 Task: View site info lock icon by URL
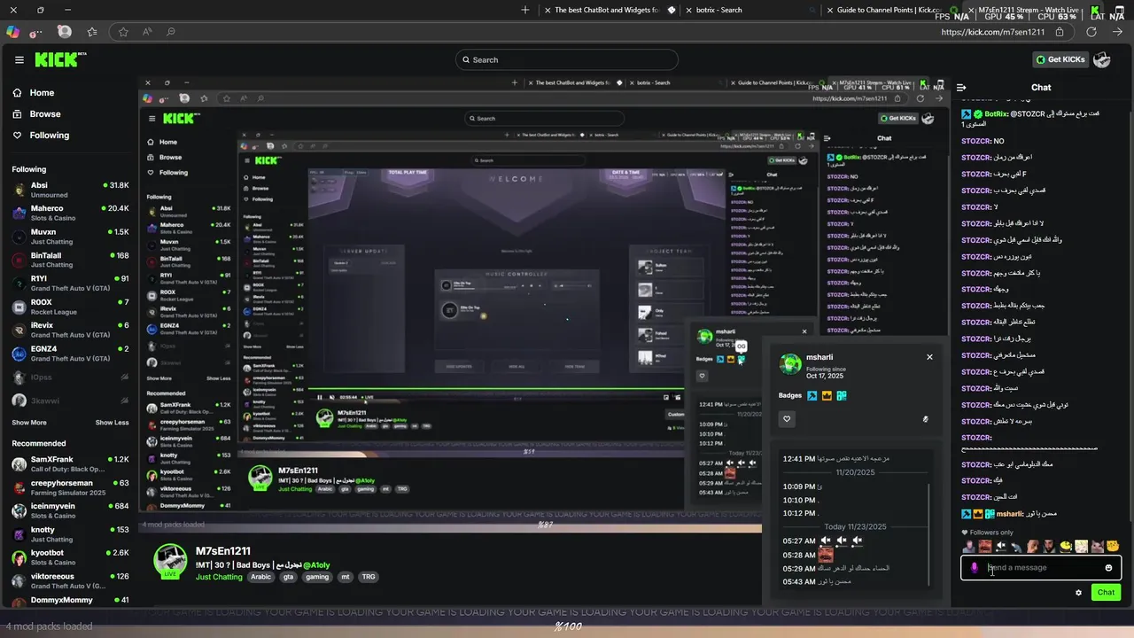click(1060, 32)
